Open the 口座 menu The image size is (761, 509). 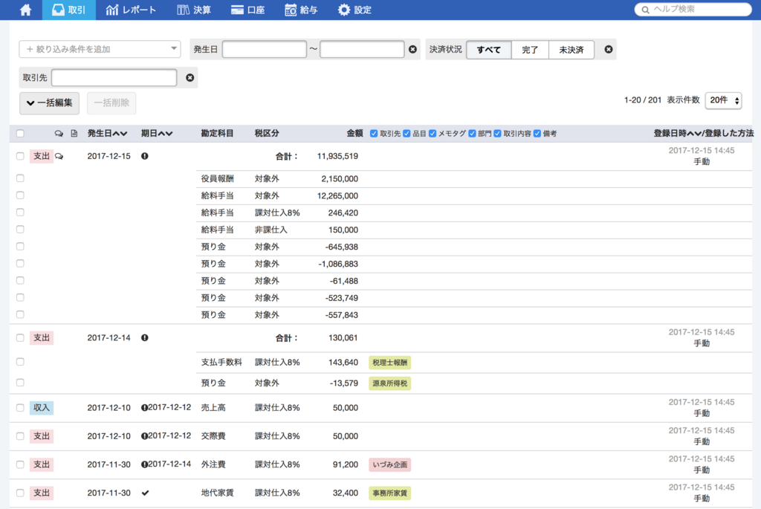point(248,10)
